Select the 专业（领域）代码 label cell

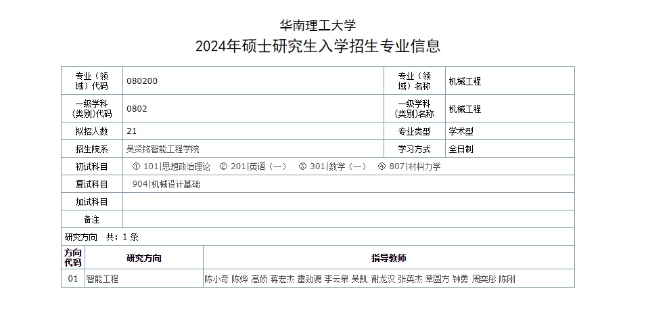point(92,81)
